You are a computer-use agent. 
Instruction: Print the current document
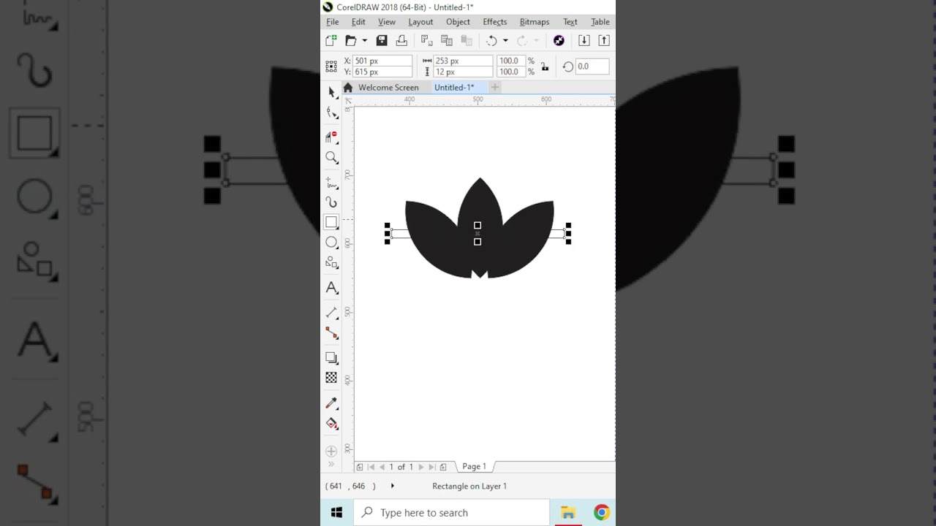point(401,40)
